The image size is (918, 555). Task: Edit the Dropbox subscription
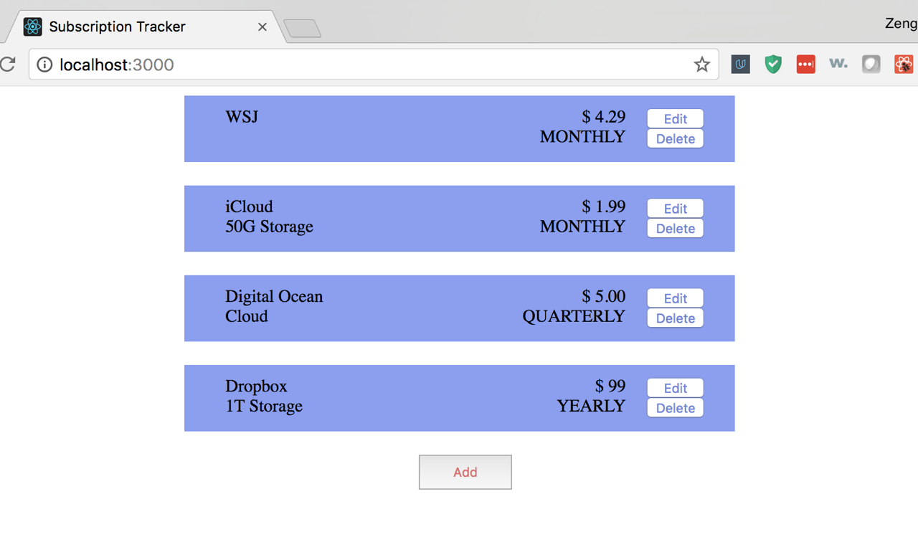(675, 388)
